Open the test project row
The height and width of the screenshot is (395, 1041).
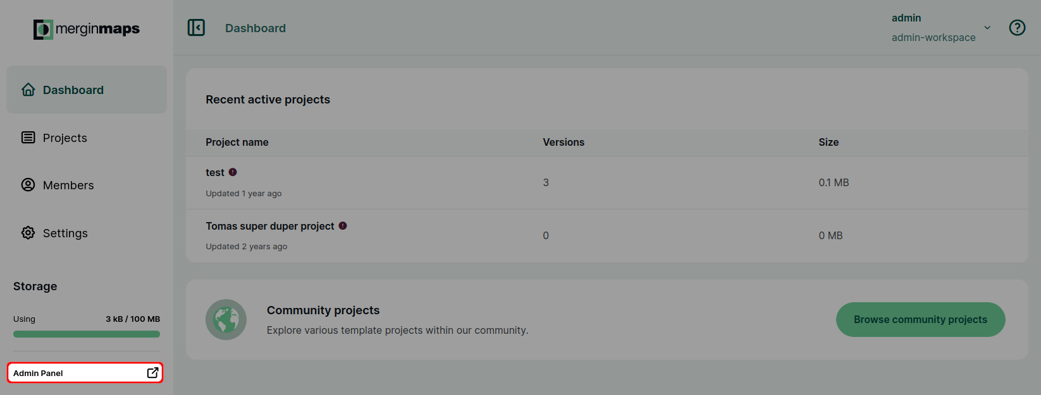tap(607, 182)
